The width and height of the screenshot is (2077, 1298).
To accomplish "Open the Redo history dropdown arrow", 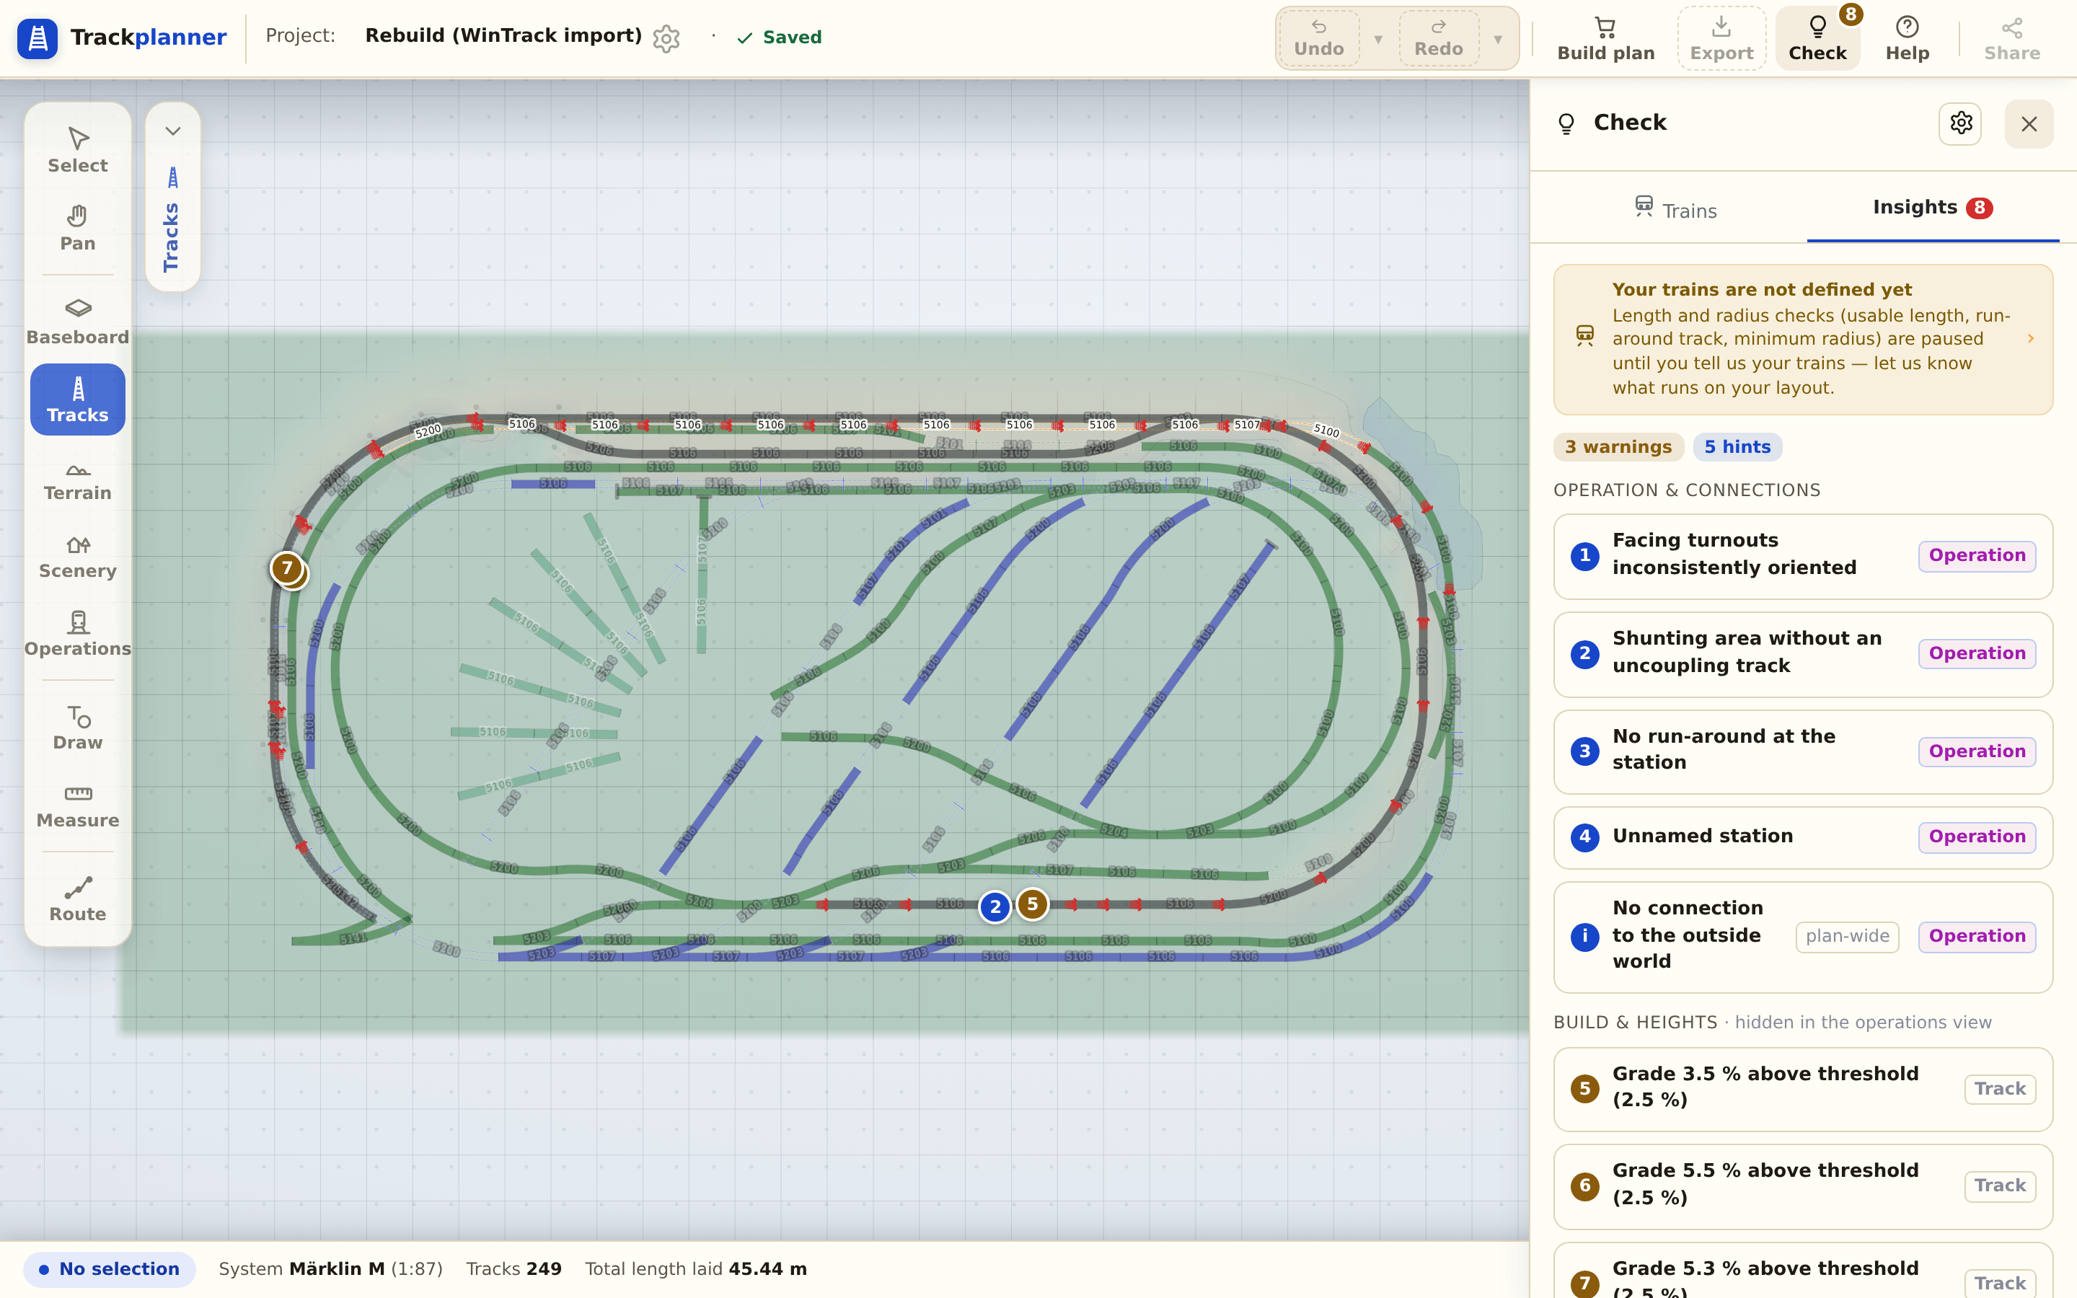I will tap(1498, 40).
